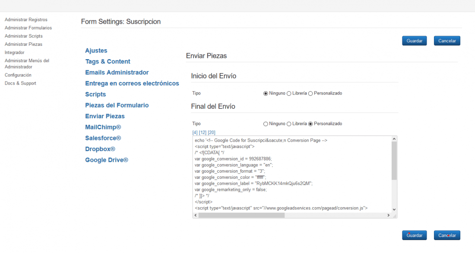This screenshot has width=475, height=253.
Task: Open the MailChimp® integration tab
Action: [x=103, y=127]
